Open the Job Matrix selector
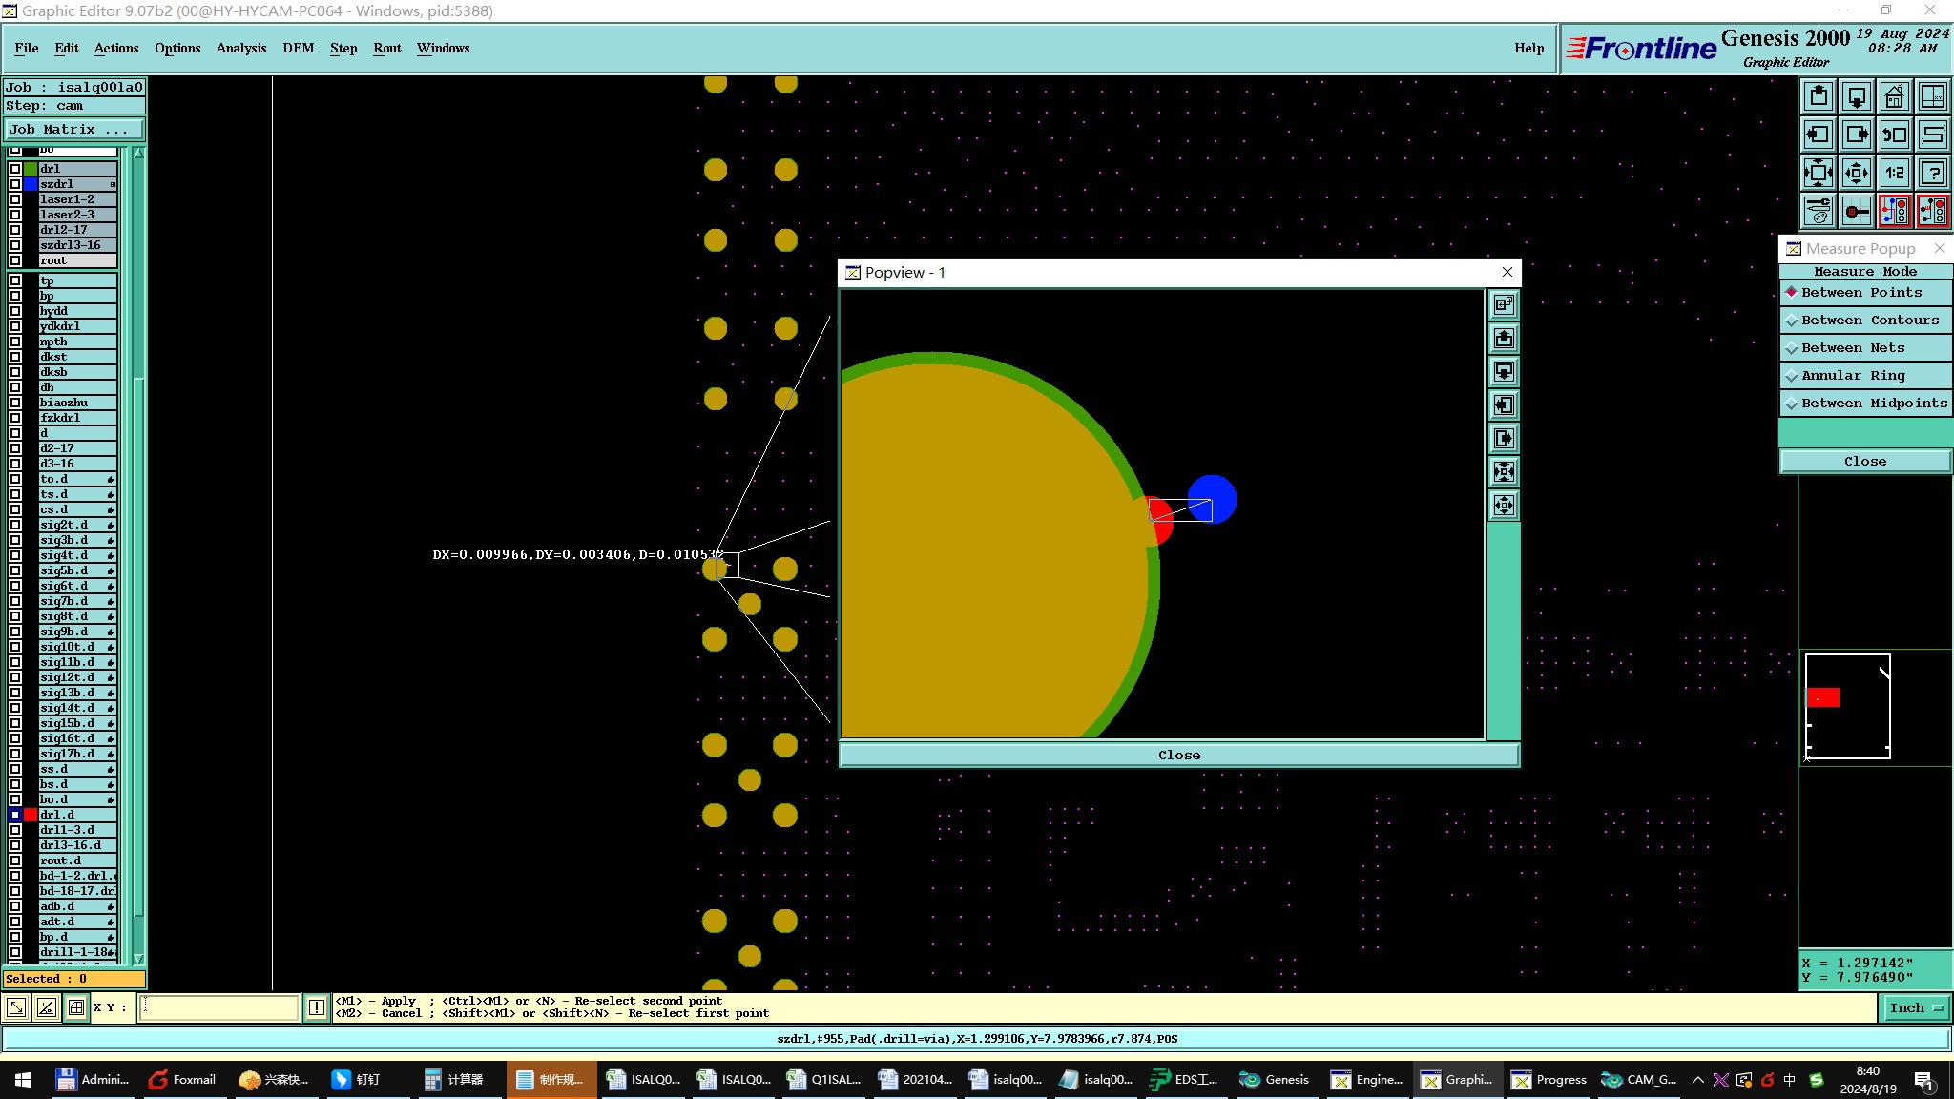This screenshot has height=1099, width=1954. (74, 130)
